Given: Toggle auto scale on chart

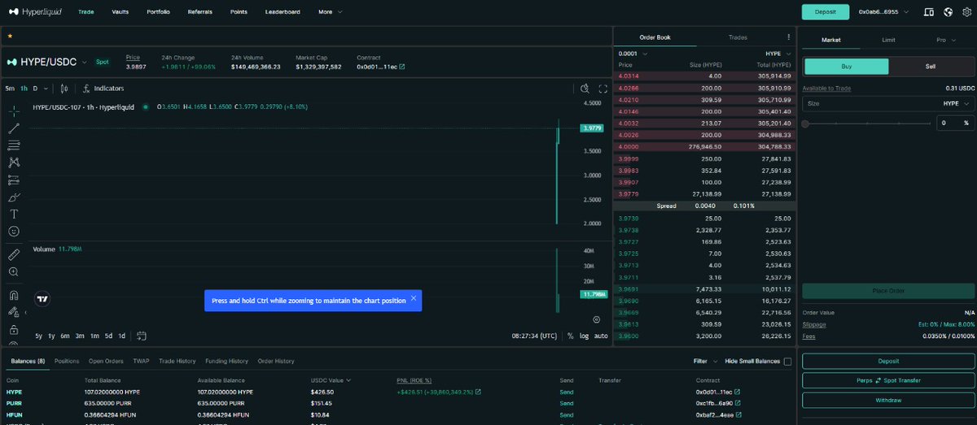Looking at the screenshot, I should coord(601,336).
